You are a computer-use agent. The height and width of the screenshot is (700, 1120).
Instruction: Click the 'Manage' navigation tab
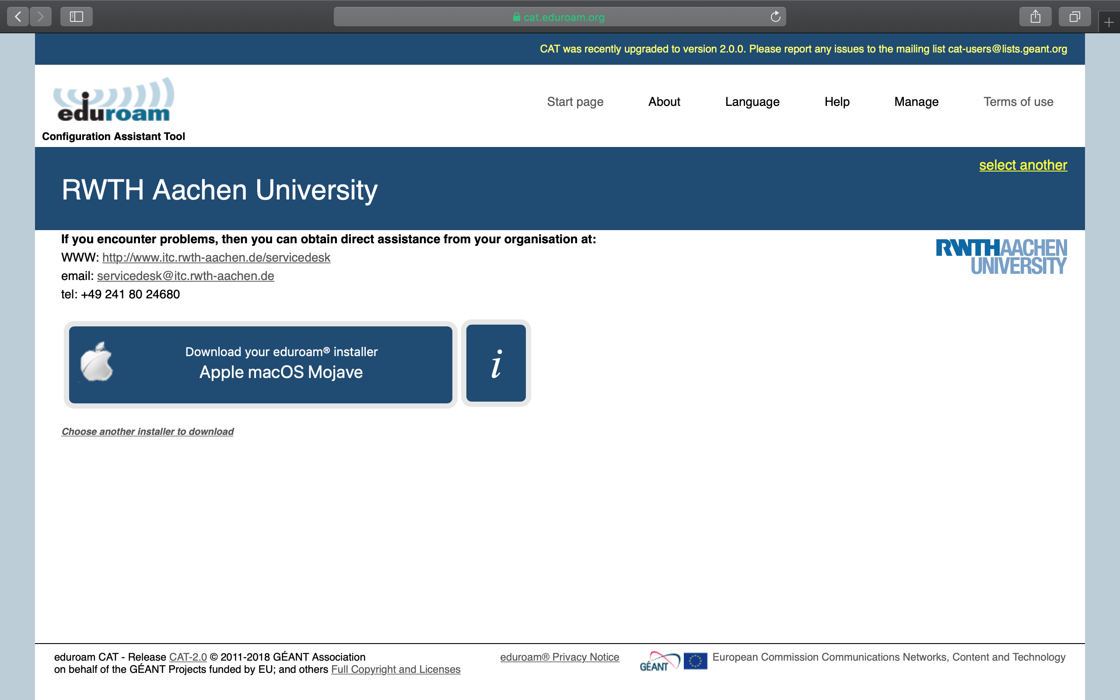click(x=915, y=101)
